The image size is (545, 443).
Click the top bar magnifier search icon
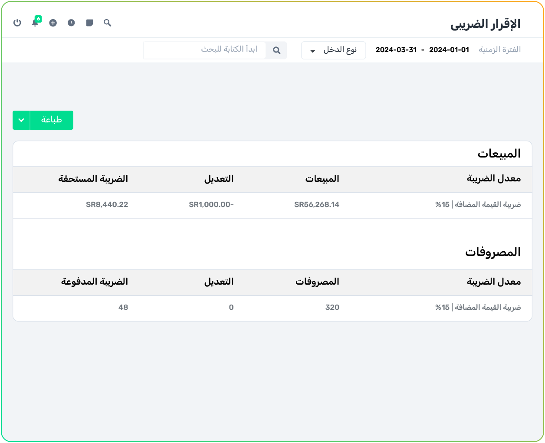[x=108, y=23]
